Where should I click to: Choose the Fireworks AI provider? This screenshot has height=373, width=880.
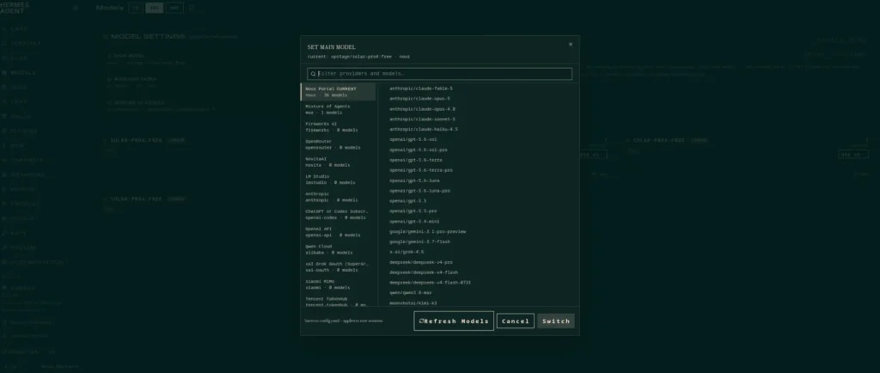click(x=338, y=126)
